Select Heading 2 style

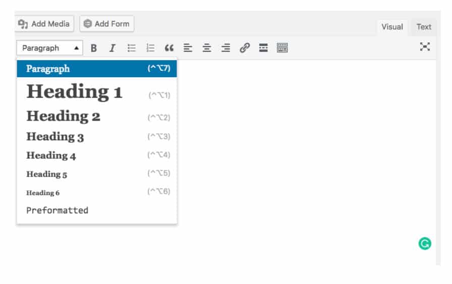click(x=63, y=117)
